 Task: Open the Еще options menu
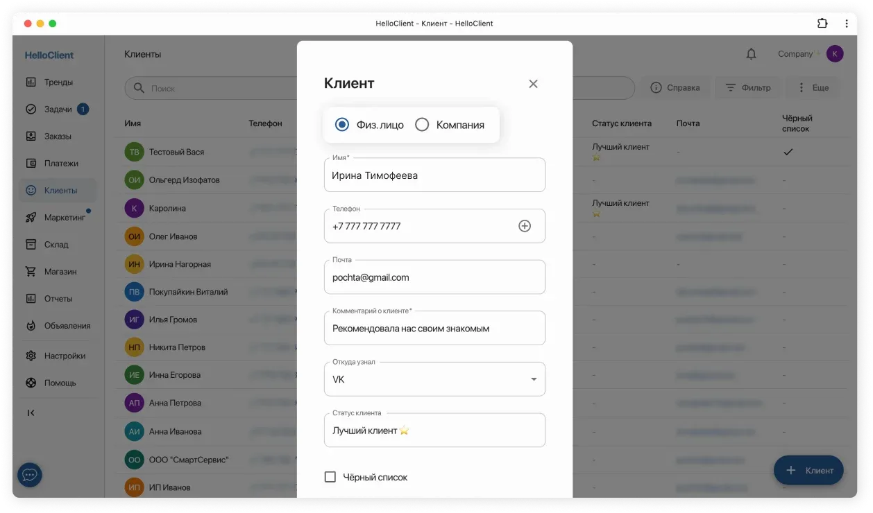[x=811, y=87]
